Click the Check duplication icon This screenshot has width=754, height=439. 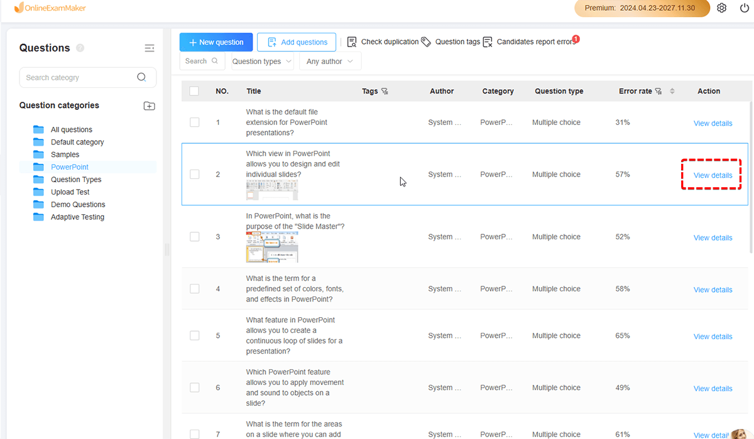pyautogui.click(x=352, y=42)
